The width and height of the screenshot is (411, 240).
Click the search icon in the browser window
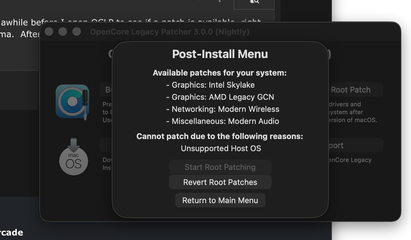(x=254, y=2)
